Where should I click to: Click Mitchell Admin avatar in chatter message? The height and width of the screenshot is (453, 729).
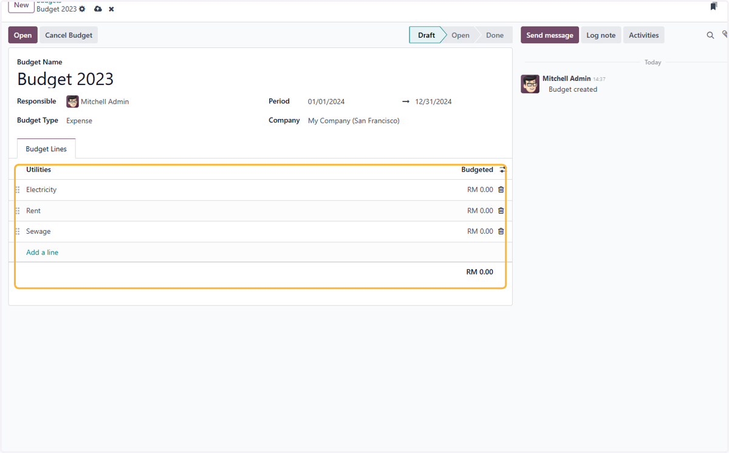(x=530, y=84)
